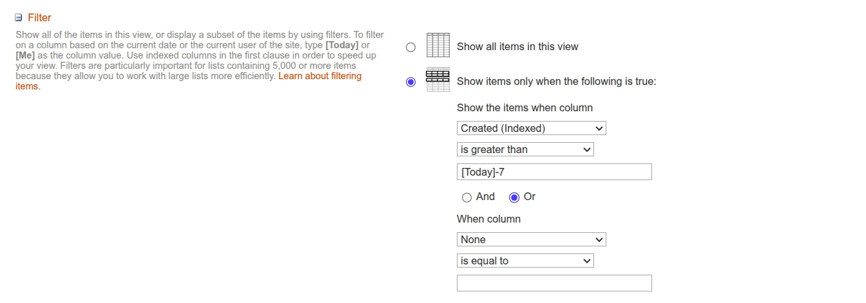Choose the Or radio button
Viewport: 866px width, 303px height.
point(514,197)
